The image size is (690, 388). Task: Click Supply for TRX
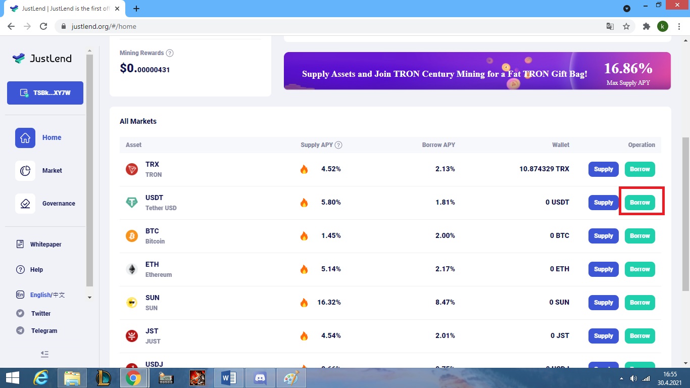pyautogui.click(x=604, y=169)
